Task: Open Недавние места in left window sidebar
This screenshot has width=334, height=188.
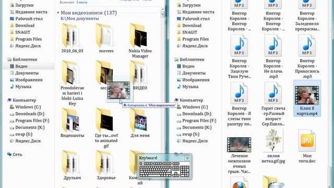Action: click(28, 12)
